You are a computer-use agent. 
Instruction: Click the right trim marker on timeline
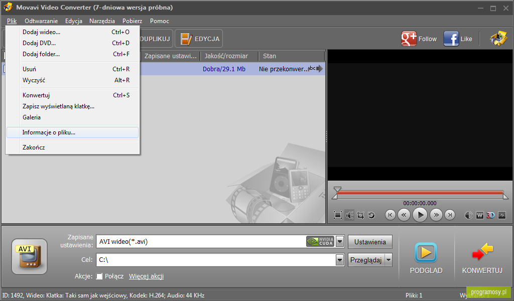click(x=506, y=196)
